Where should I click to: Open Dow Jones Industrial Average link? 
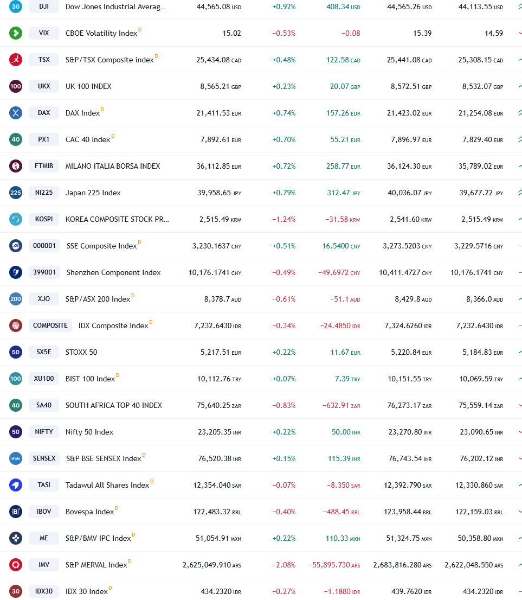click(x=115, y=7)
